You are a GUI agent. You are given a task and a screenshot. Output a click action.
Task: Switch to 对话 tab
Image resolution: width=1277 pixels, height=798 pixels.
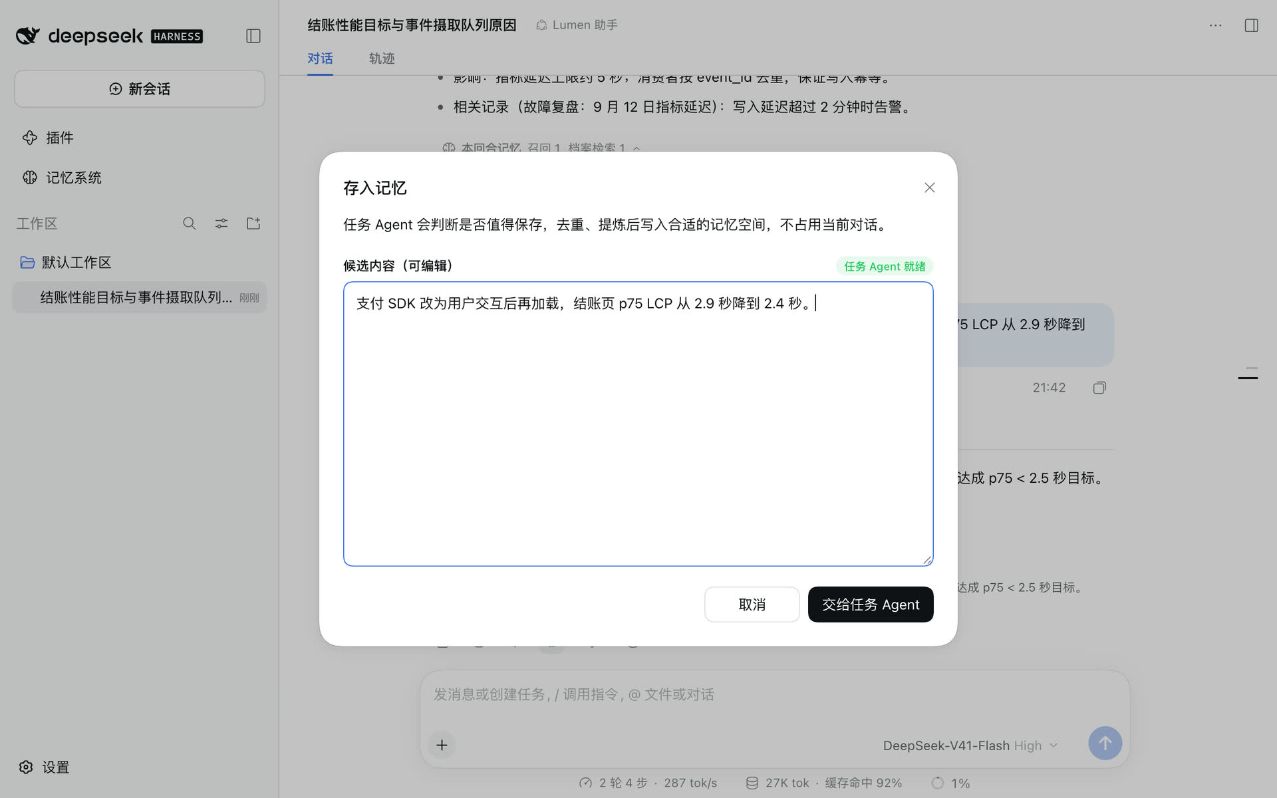[x=320, y=59]
